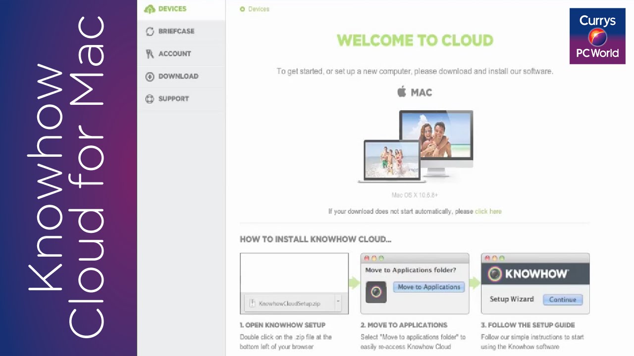Click the '2. MOVE TO APPLICATIONS' caption

(x=404, y=325)
